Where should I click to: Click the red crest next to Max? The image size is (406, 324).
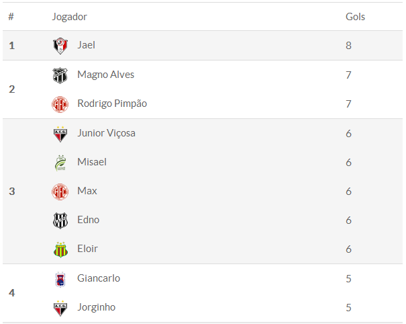pos(60,192)
